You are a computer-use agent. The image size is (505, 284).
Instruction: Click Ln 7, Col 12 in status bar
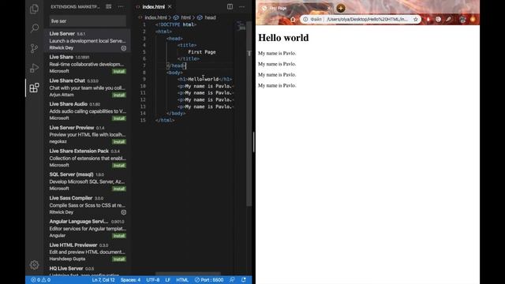(x=103, y=280)
